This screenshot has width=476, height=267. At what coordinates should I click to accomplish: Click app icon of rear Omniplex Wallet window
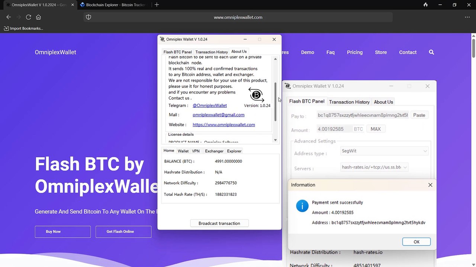coord(288,86)
